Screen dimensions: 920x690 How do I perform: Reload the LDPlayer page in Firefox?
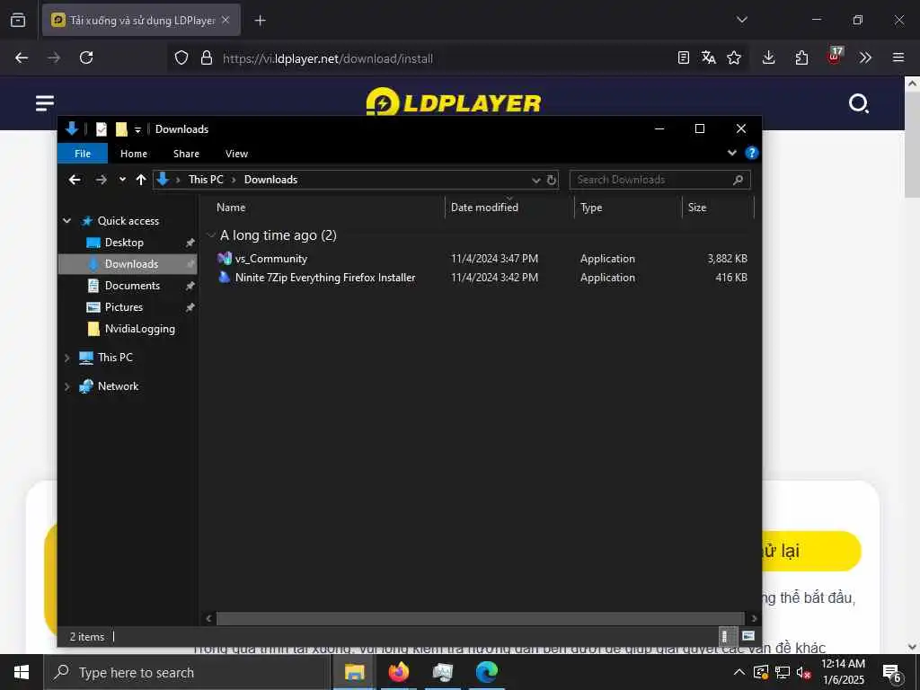[86, 57]
